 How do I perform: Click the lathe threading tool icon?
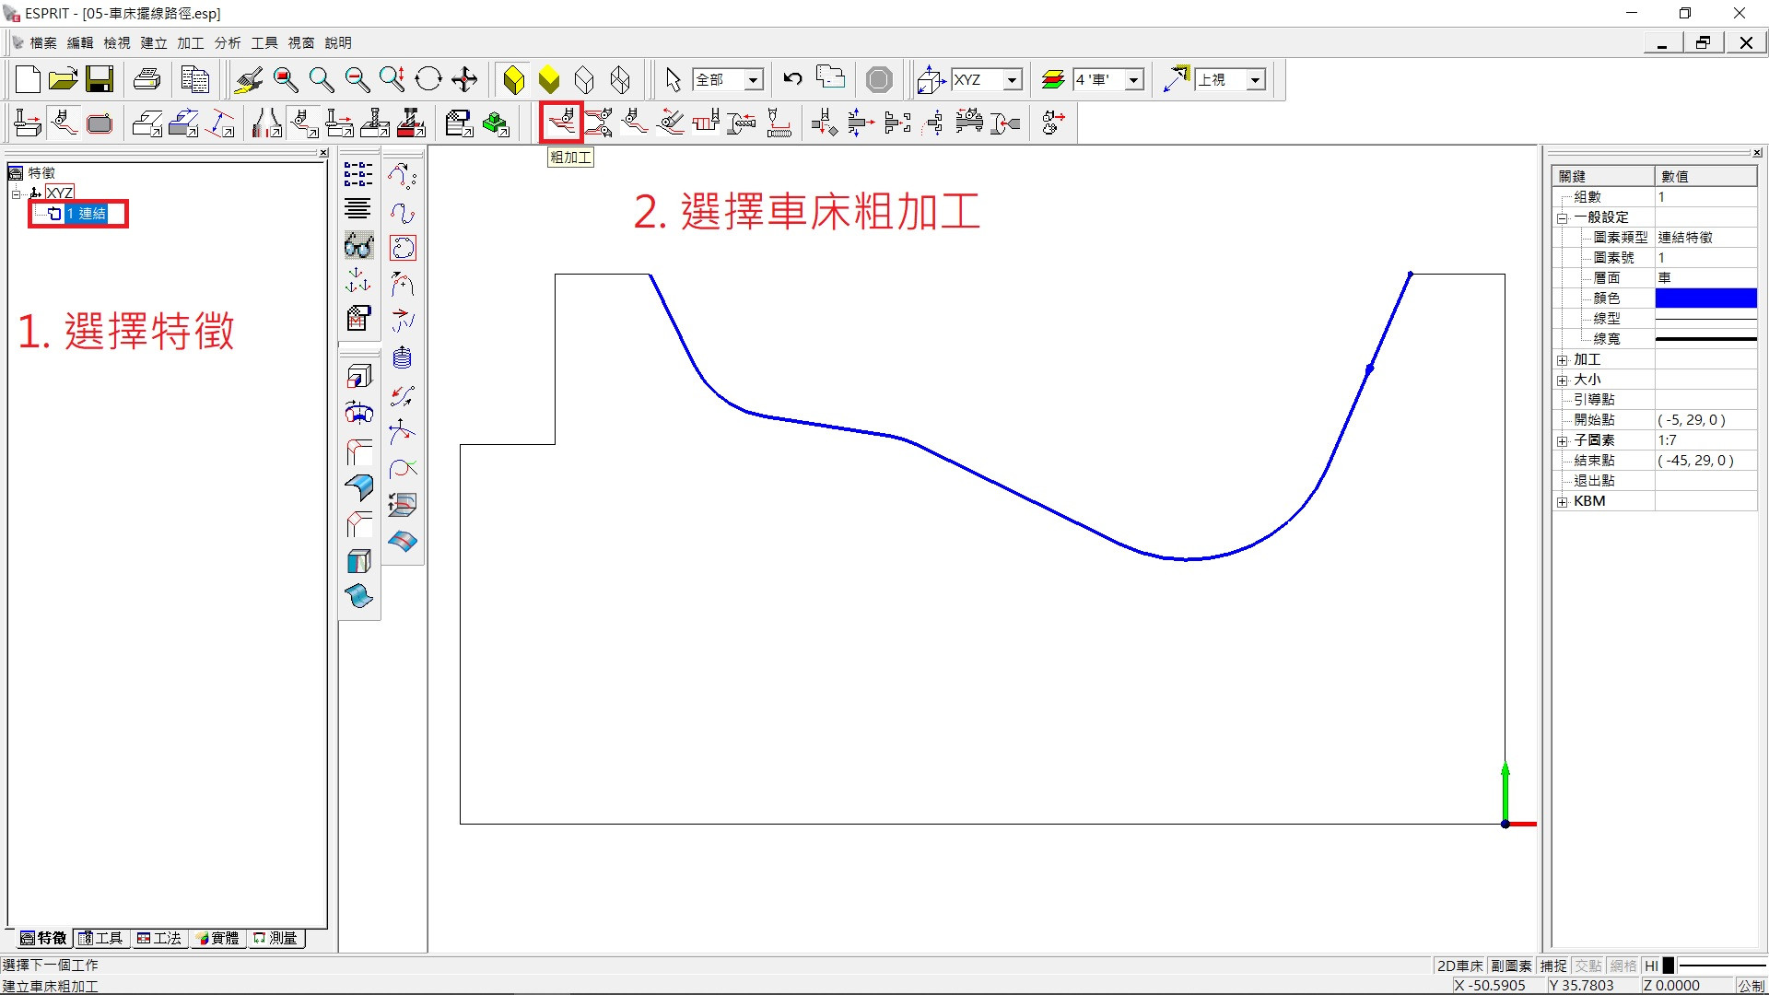779,123
